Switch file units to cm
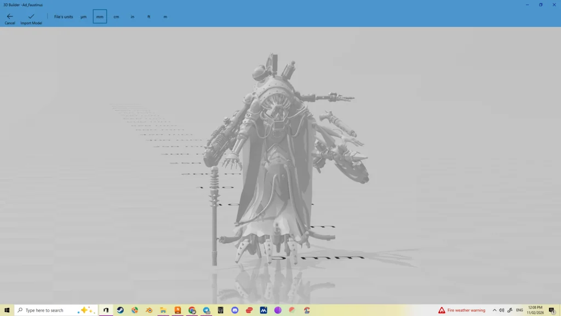The image size is (561, 316). point(116,17)
